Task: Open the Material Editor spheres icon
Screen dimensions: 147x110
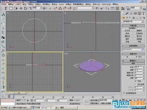Action: pos(123,8)
